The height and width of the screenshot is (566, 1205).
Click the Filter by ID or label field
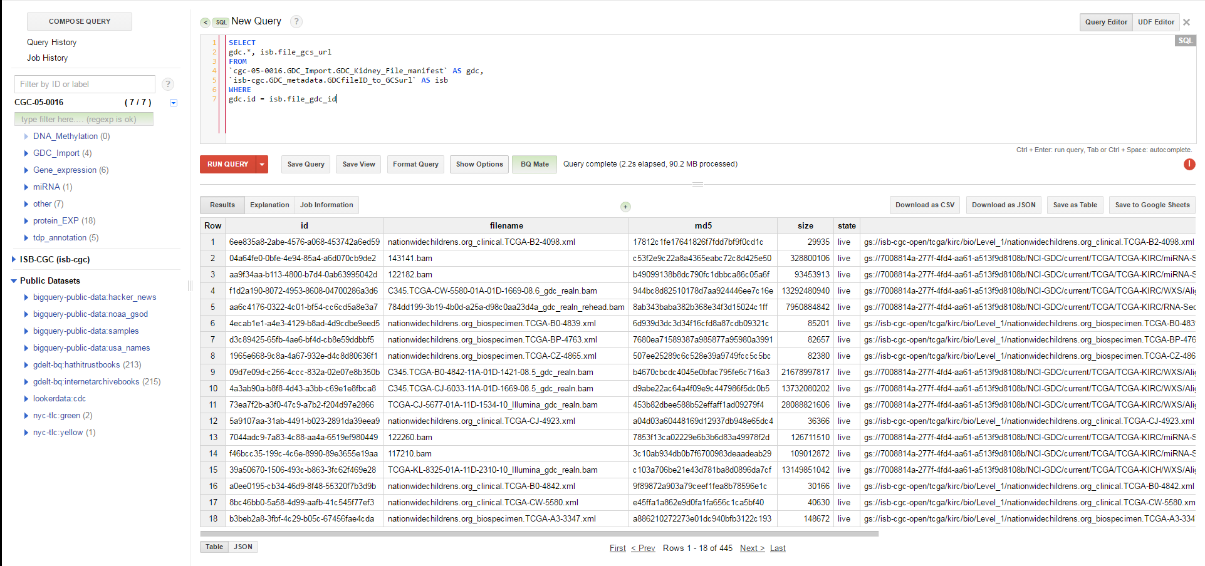tap(85, 84)
